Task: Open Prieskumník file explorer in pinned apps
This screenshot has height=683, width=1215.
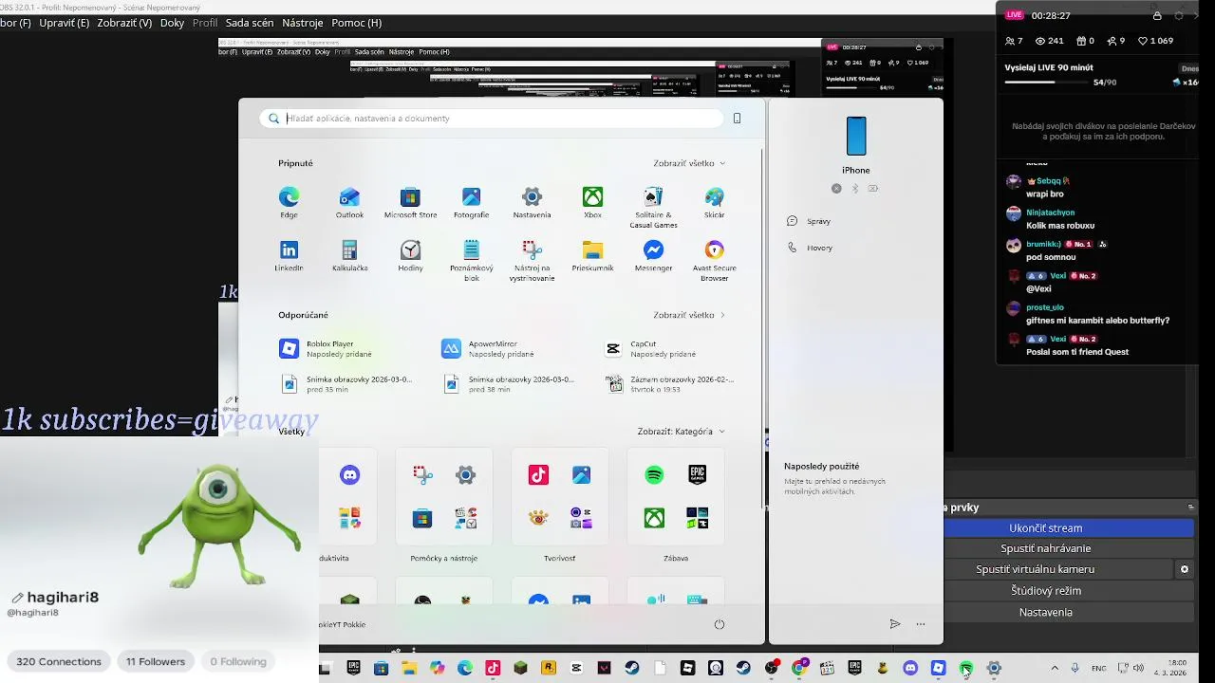Action: tap(592, 255)
